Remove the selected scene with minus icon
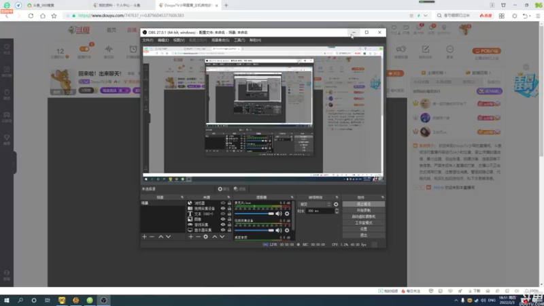 coord(152,237)
